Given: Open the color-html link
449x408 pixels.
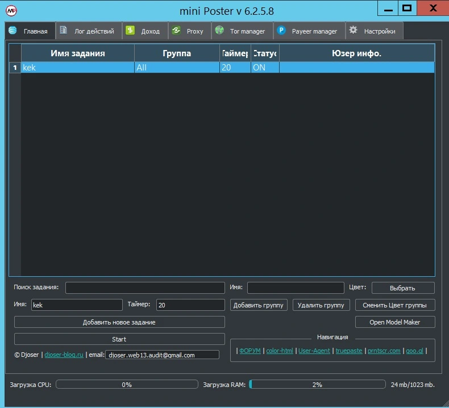Looking at the screenshot, I should point(280,351).
